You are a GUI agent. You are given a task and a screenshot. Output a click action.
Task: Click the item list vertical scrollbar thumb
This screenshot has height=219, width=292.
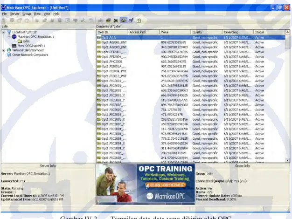(x=287, y=41)
